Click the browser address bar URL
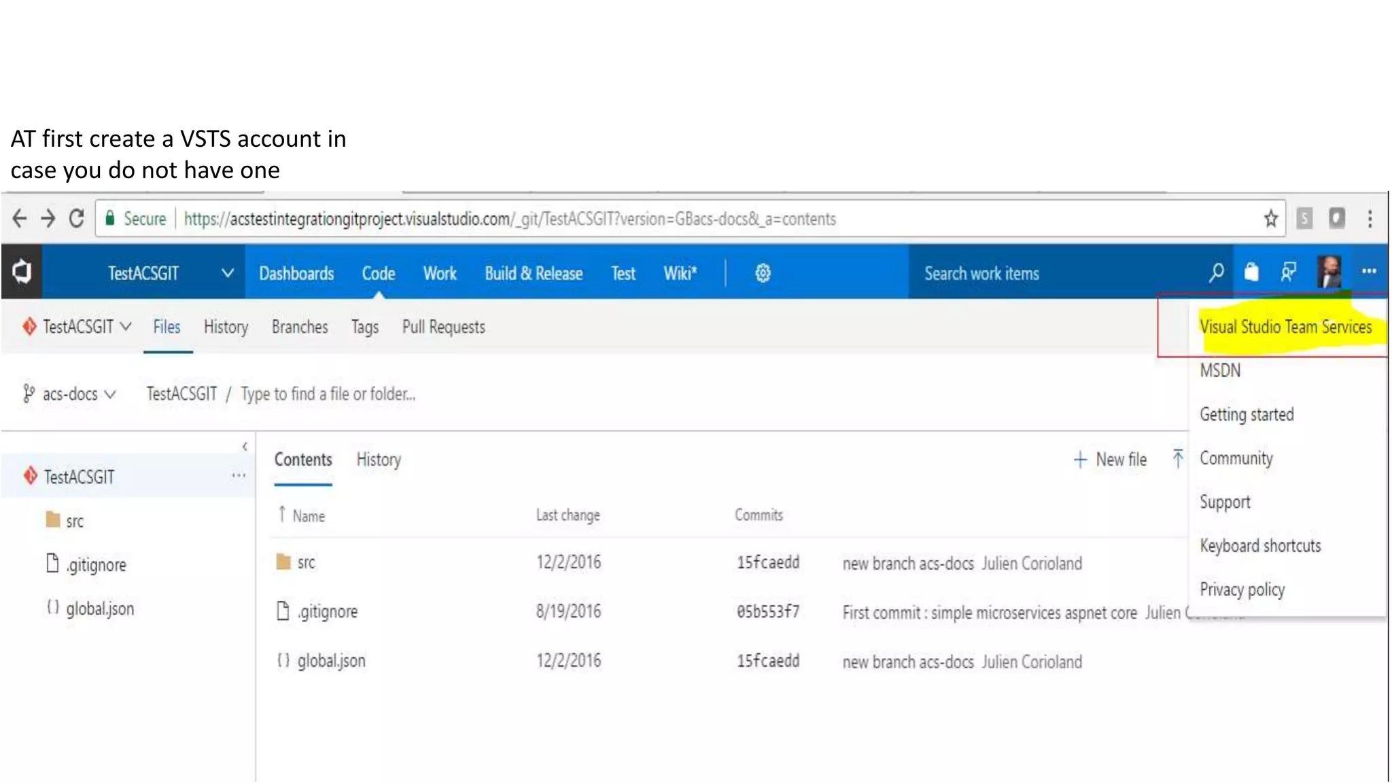 pyautogui.click(x=510, y=219)
